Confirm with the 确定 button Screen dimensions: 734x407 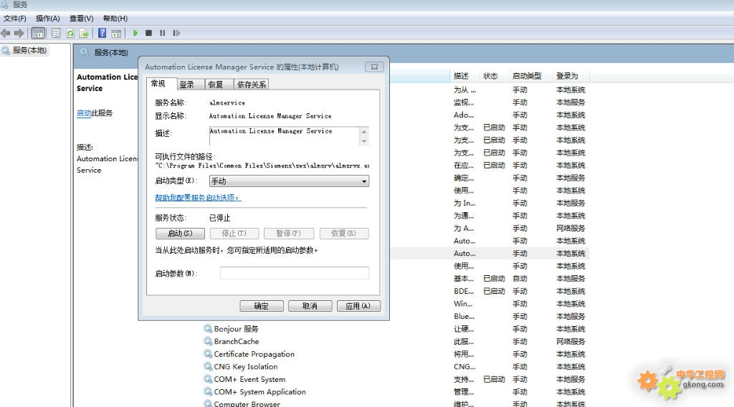point(262,306)
